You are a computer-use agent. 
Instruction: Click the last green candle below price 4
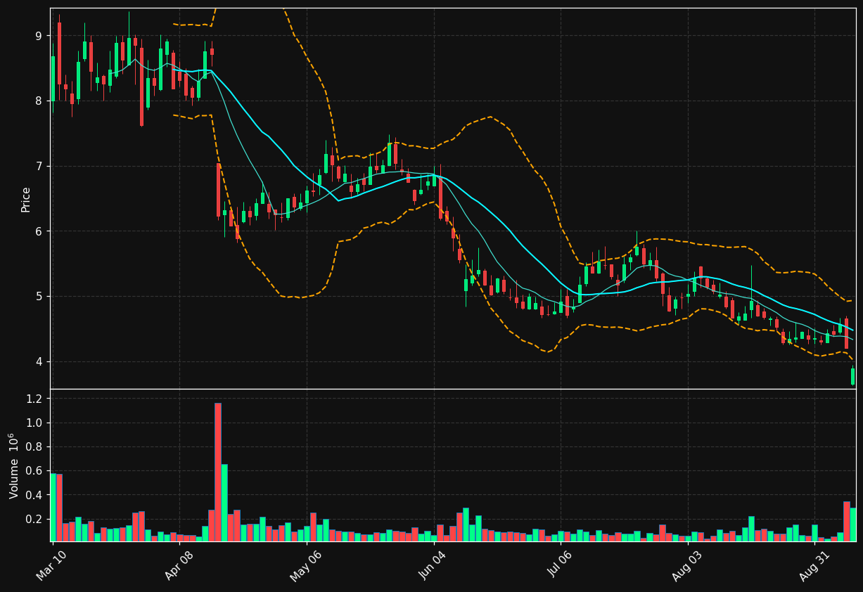[852, 377]
